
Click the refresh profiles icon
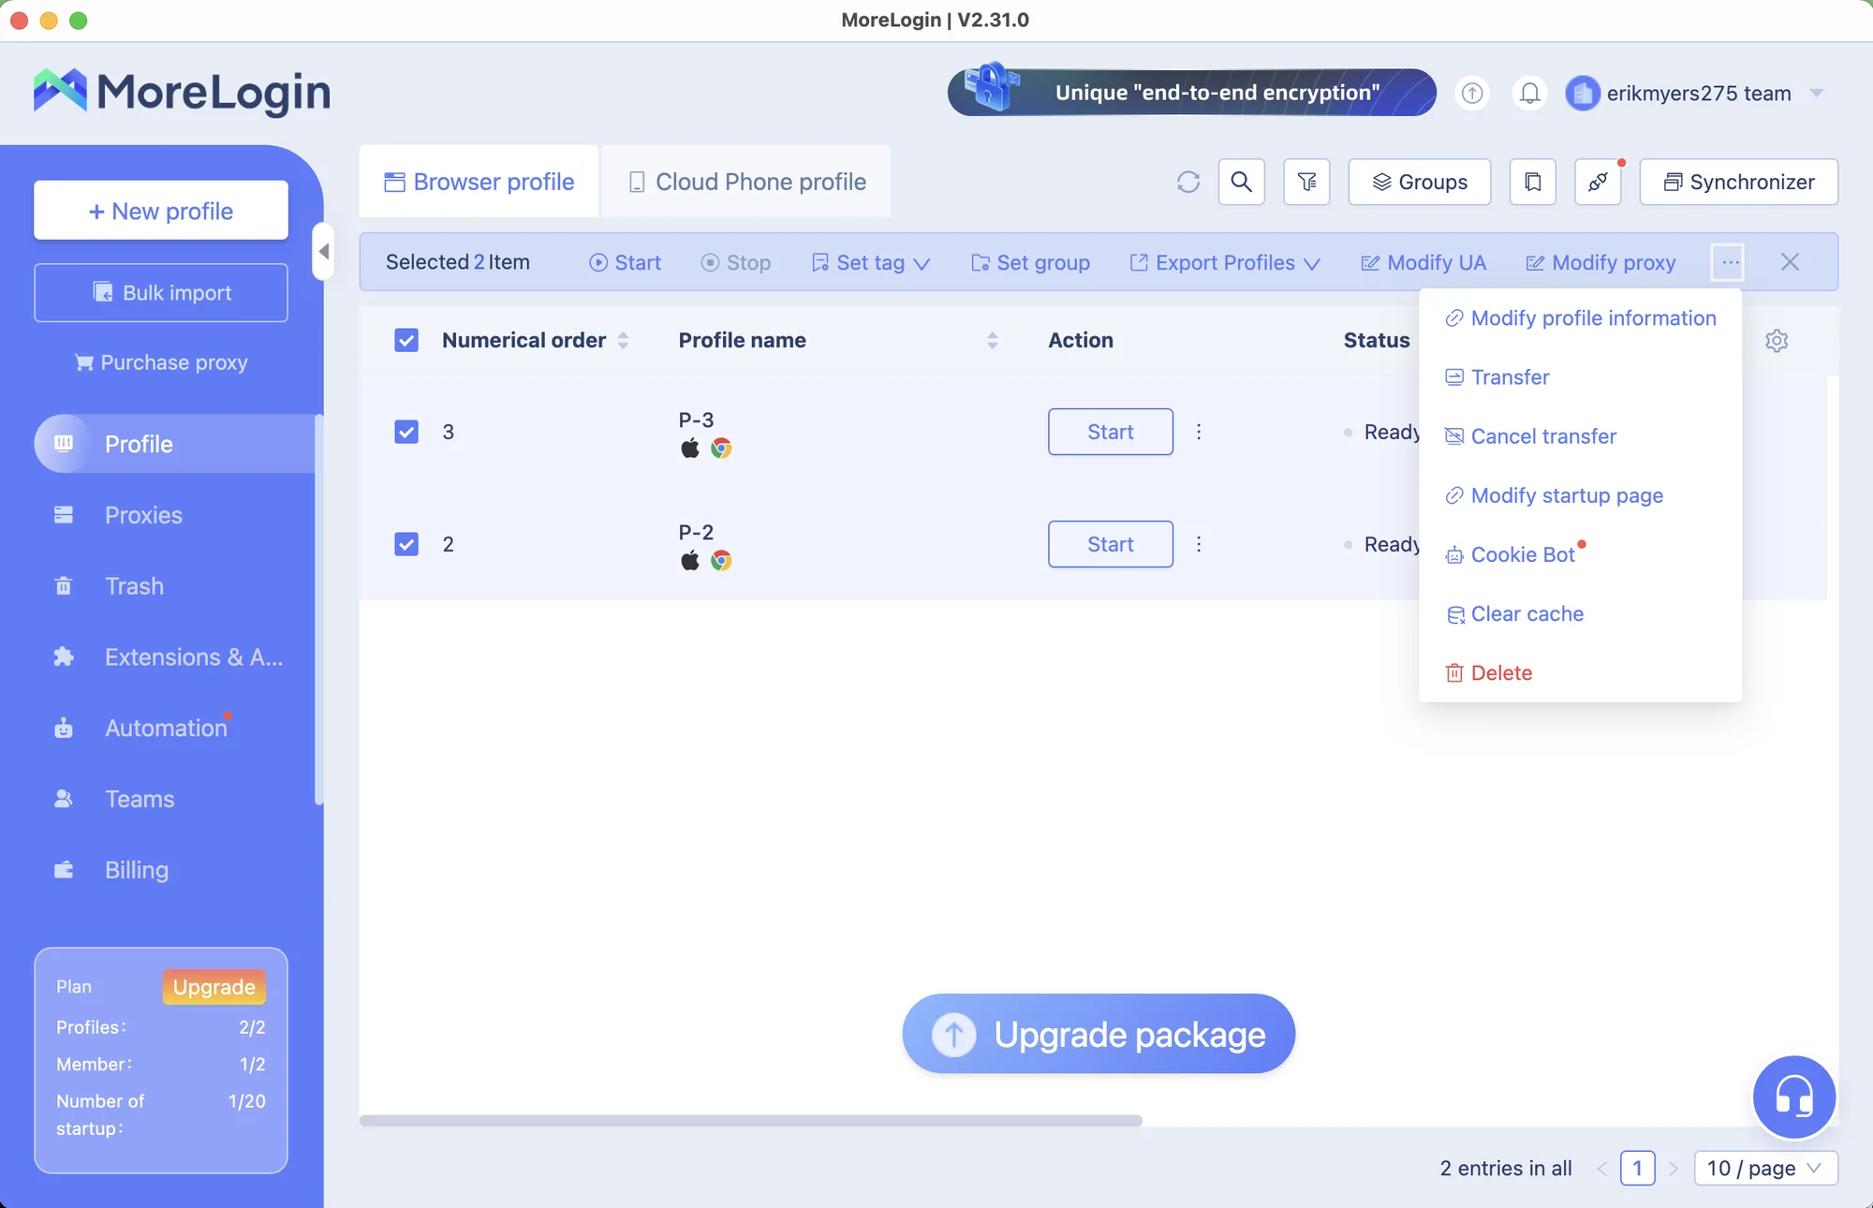pyautogui.click(x=1187, y=182)
